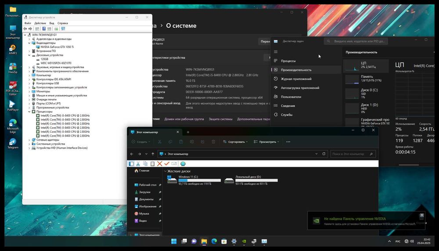The height and width of the screenshot is (251, 439).
Task: Click the scissors cut icon in white toolbar
Action: pyautogui.click(x=138, y=164)
